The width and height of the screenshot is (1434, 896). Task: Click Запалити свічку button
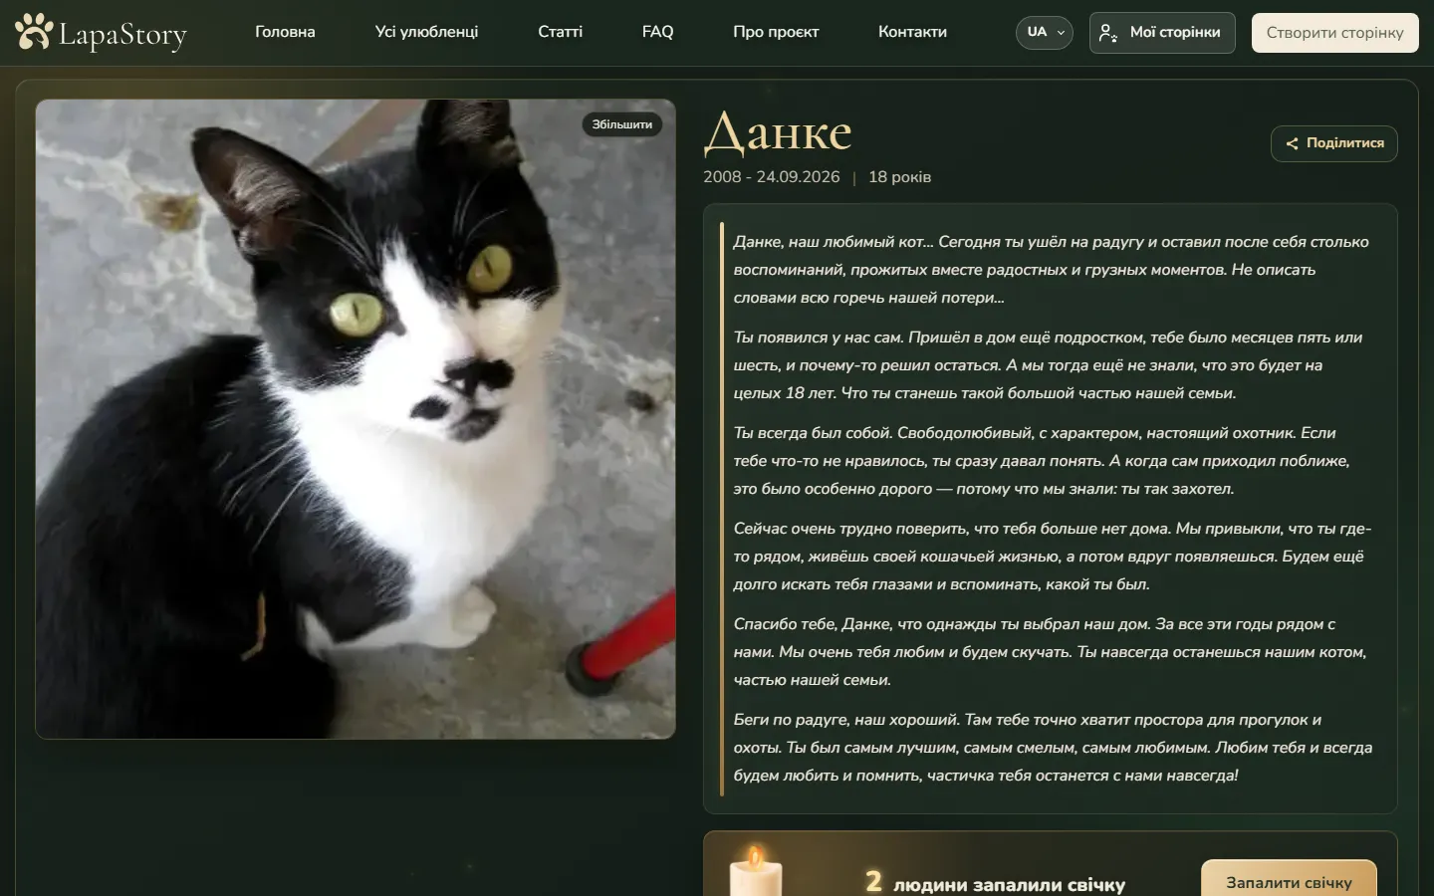(x=1289, y=878)
